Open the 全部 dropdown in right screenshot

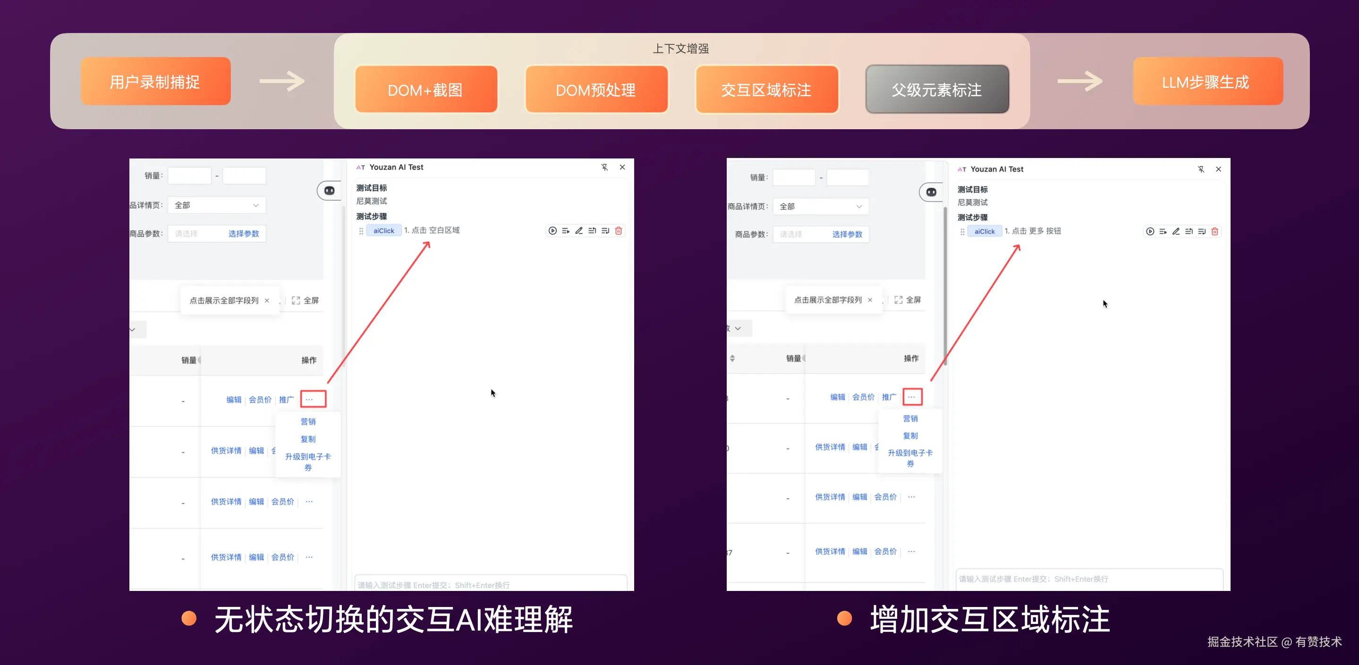click(820, 207)
